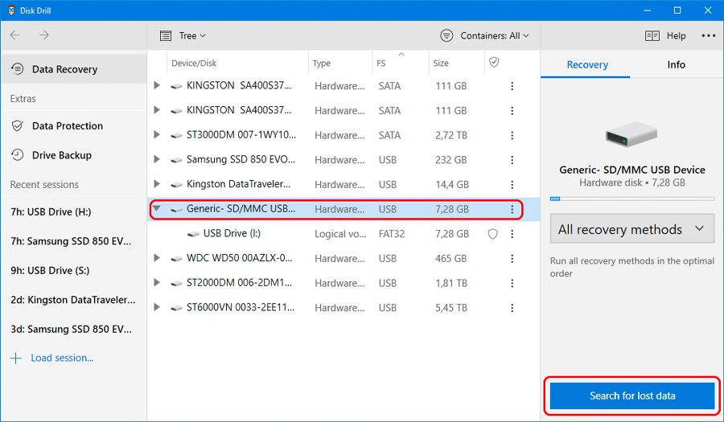Open the Containers: All filter dropdown

click(485, 35)
